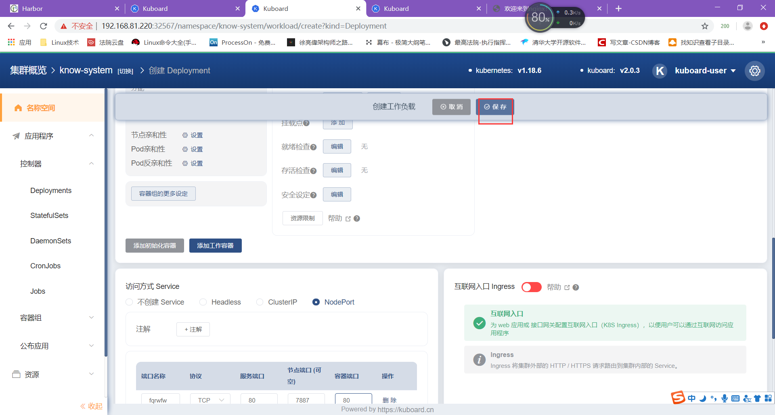
Task: Click the 节点端口 field showing 7887
Action: coord(306,399)
